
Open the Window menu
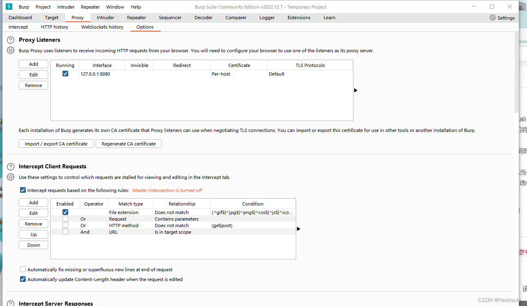click(x=115, y=7)
